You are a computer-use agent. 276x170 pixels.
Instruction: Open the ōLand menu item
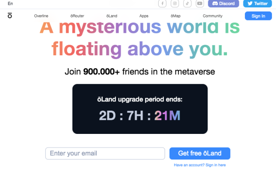click(112, 16)
